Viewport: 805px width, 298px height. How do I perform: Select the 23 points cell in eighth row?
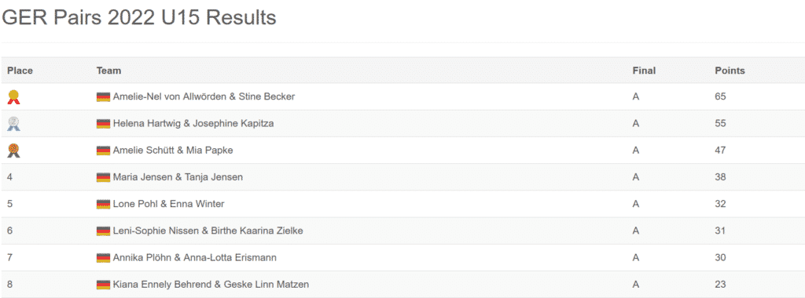click(720, 284)
